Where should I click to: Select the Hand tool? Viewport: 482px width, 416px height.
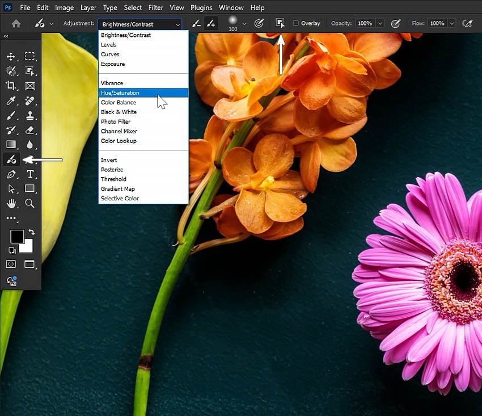[11, 203]
